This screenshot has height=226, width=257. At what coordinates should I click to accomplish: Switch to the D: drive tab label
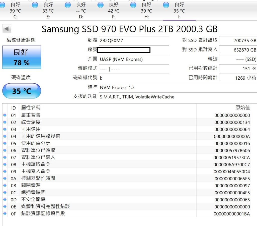[81, 17]
